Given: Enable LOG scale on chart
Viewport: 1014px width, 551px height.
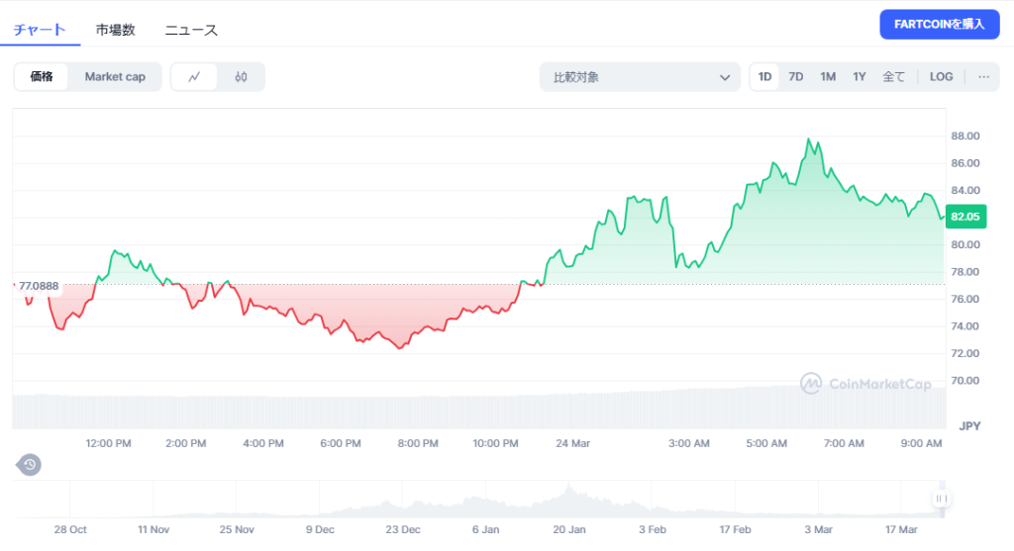Looking at the screenshot, I should point(941,77).
